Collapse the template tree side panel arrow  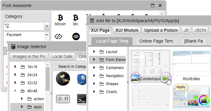128,82
